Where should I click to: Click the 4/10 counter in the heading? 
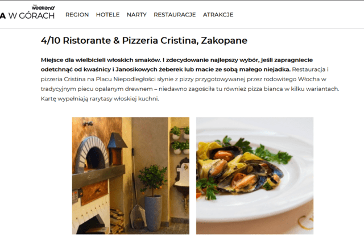pyautogui.click(x=51, y=40)
